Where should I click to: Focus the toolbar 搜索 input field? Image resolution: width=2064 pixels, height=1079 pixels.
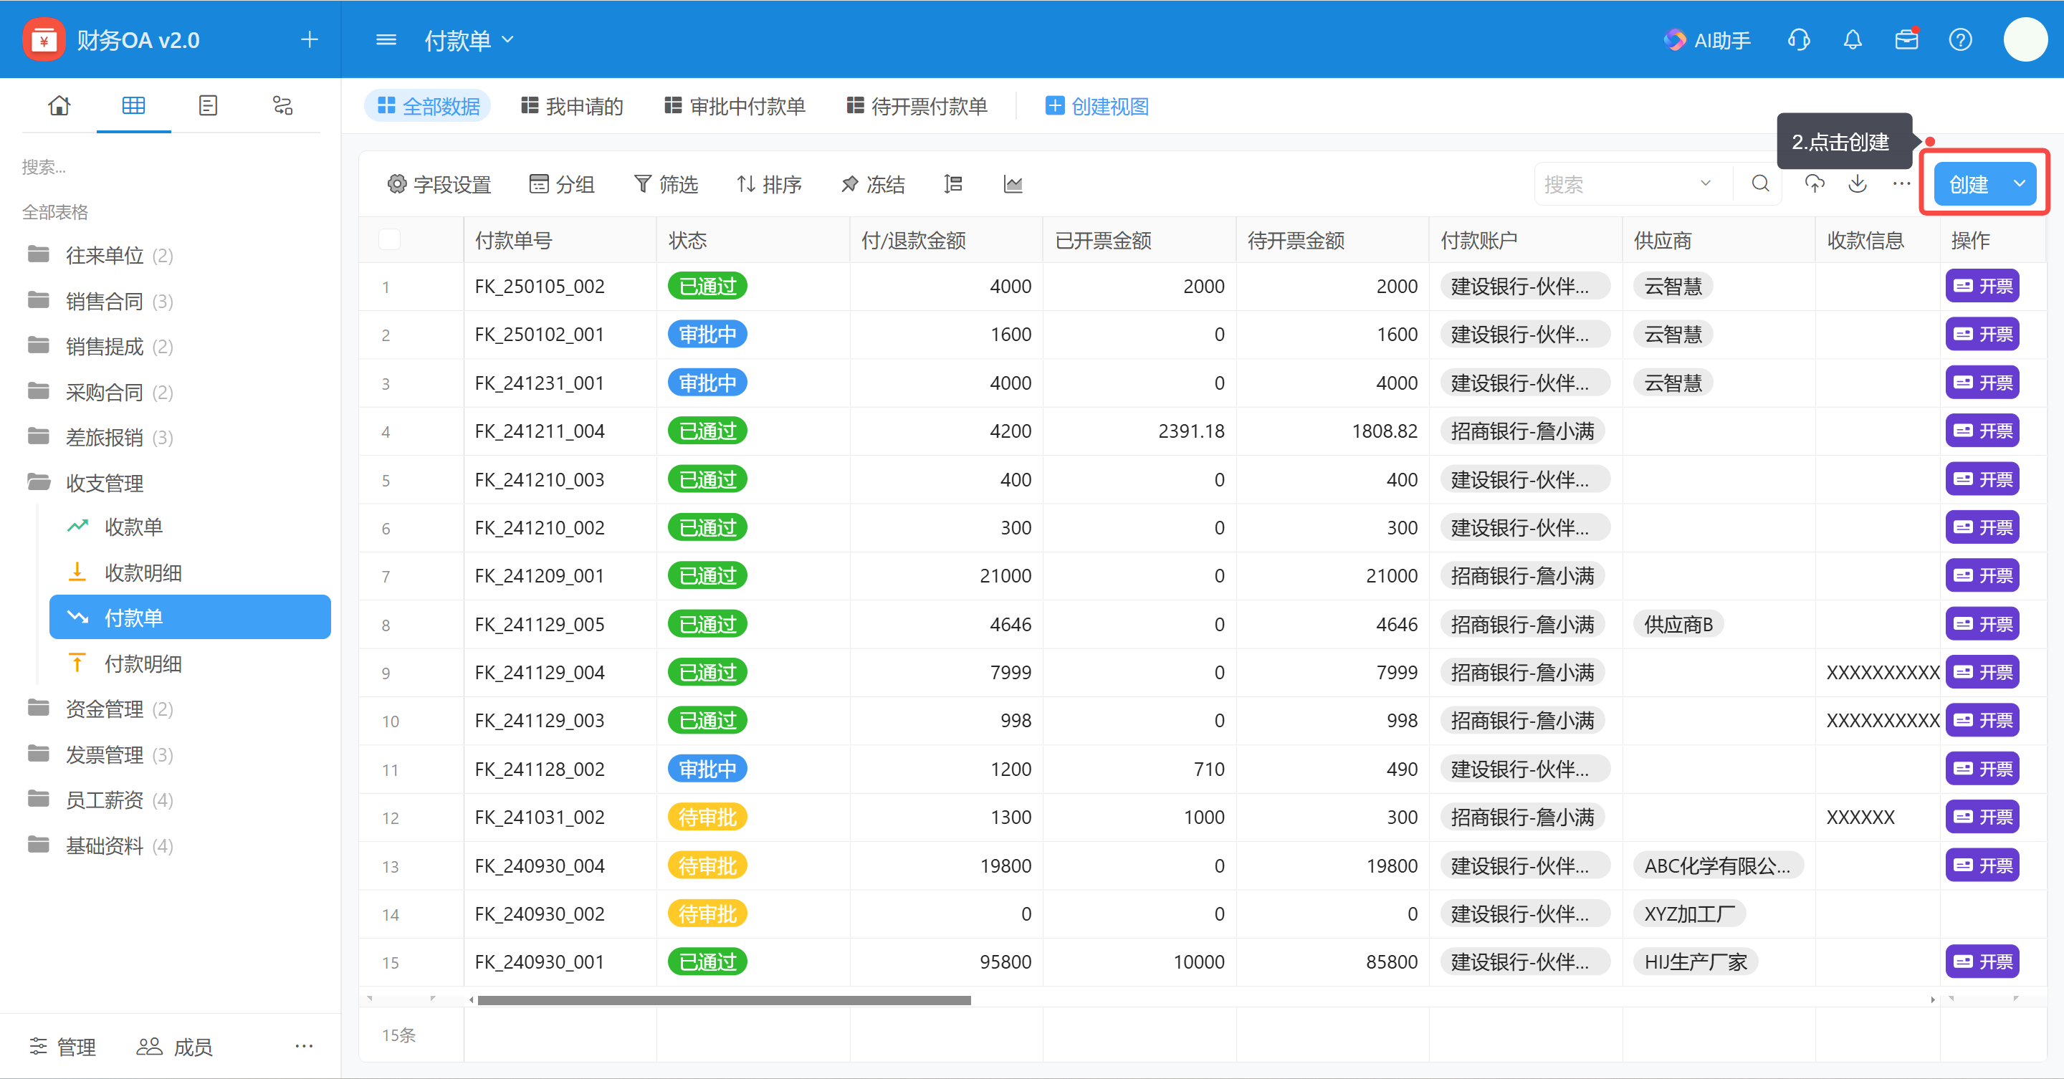1618,184
